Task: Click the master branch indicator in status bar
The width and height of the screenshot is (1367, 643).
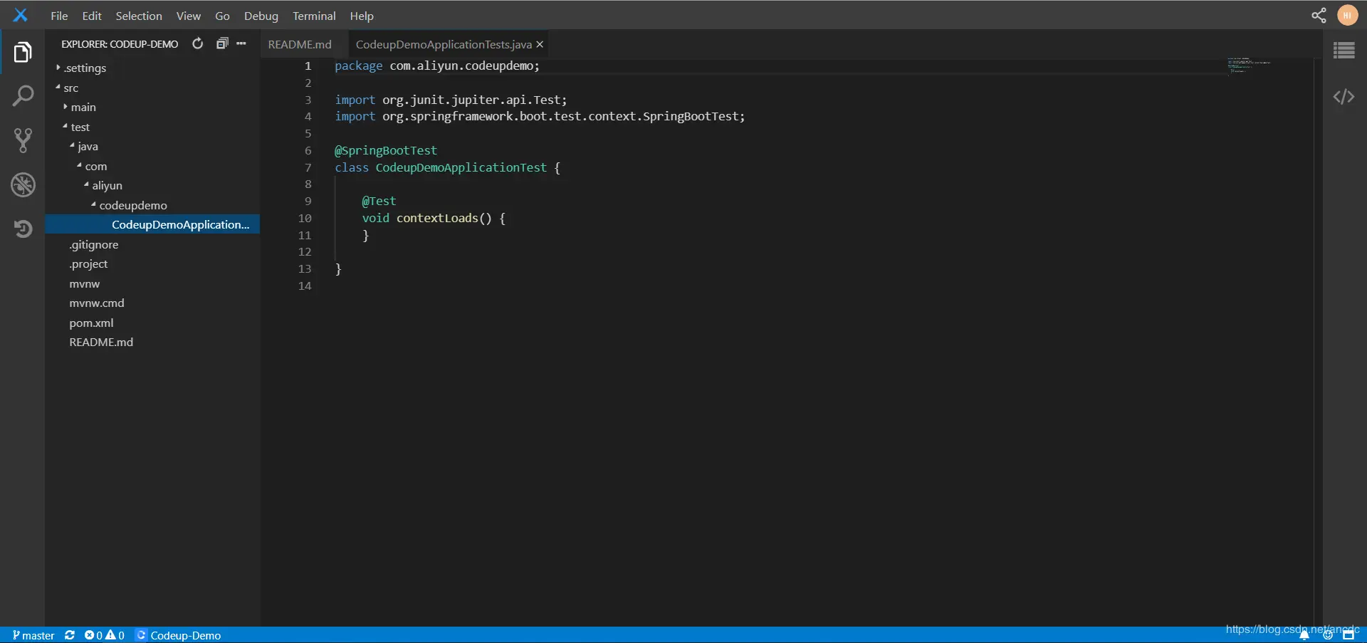Action: click(33, 635)
